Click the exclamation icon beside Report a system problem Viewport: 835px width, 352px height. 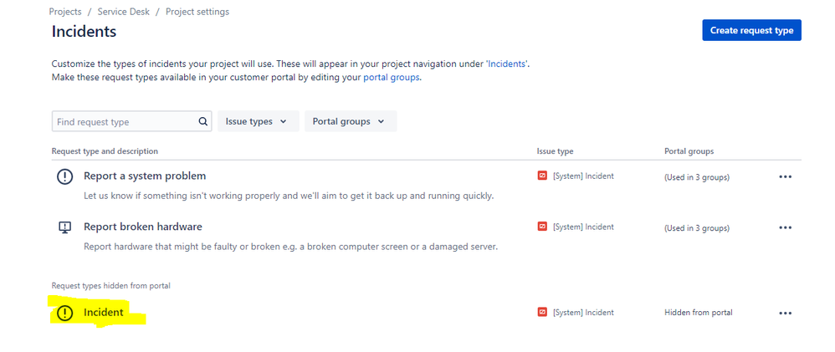(x=65, y=176)
